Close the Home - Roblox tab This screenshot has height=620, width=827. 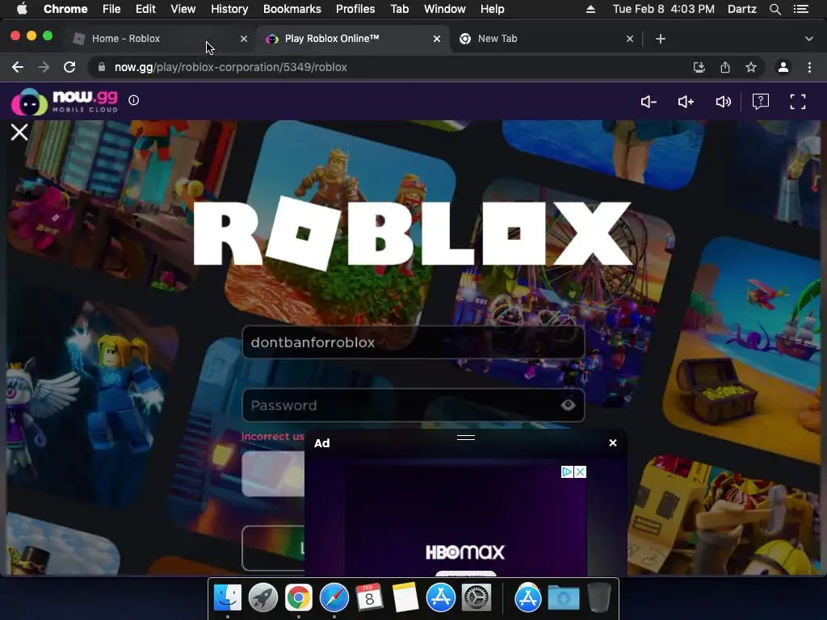pos(244,39)
